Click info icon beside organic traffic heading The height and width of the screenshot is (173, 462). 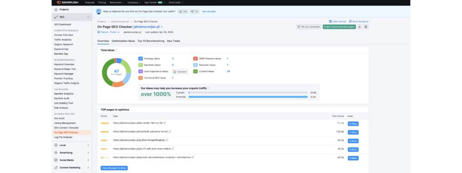click(209, 88)
